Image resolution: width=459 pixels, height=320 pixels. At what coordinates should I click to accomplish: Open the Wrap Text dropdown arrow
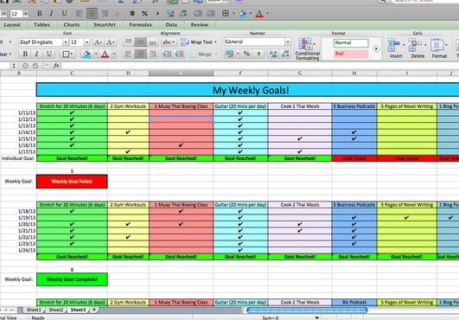(x=215, y=42)
